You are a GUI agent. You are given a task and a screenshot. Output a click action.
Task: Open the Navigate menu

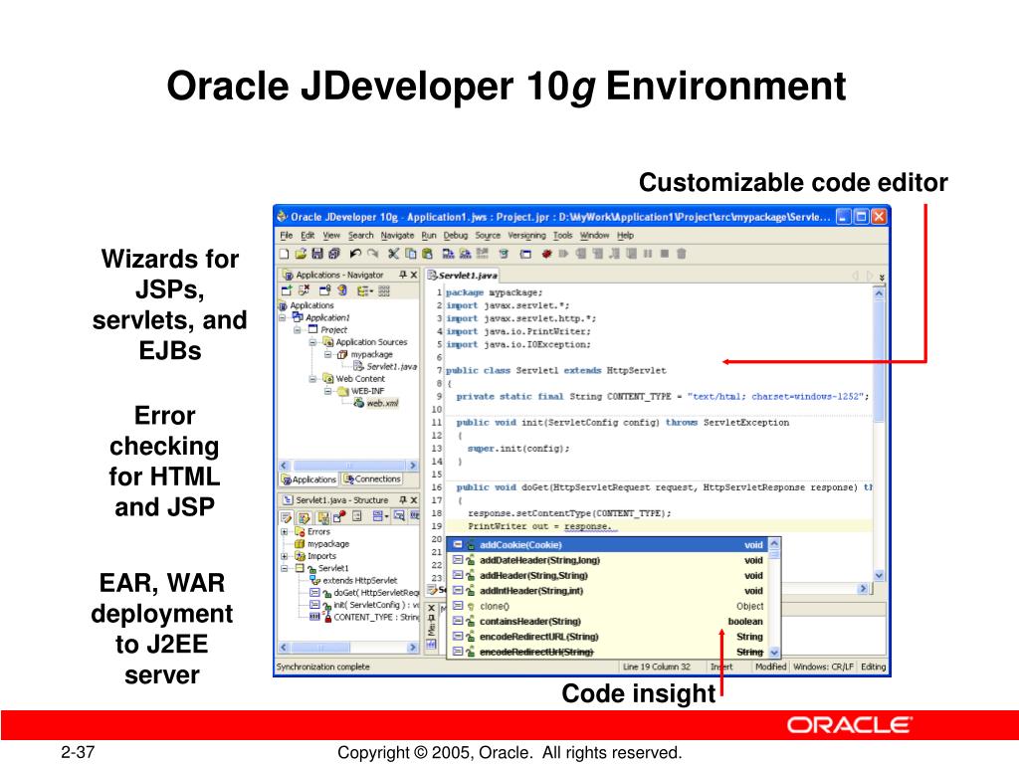[397, 235]
